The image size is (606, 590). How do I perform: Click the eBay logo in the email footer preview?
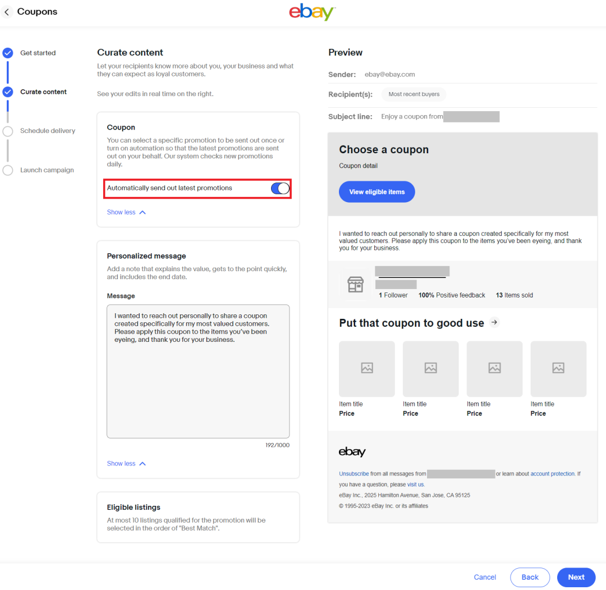[351, 452]
